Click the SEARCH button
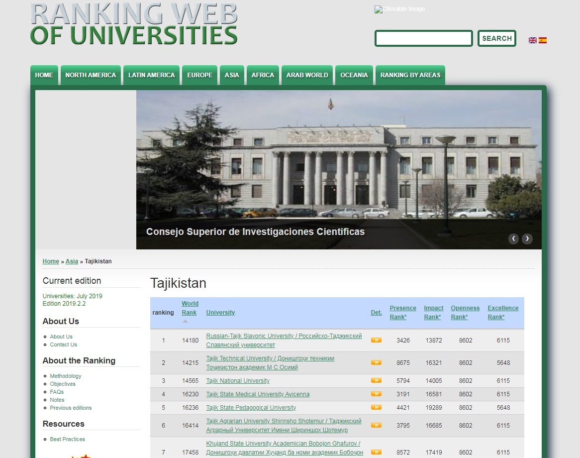 tap(497, 38)
